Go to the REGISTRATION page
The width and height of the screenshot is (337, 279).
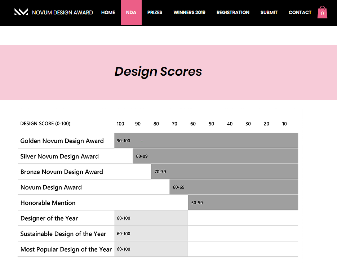point(233,13)
